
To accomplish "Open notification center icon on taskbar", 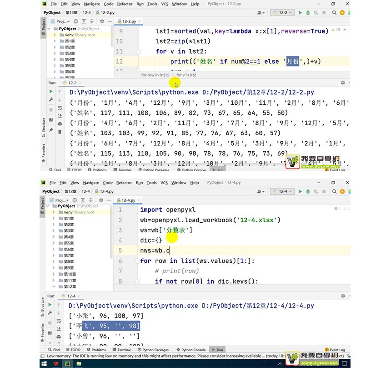I will (344, 364).
